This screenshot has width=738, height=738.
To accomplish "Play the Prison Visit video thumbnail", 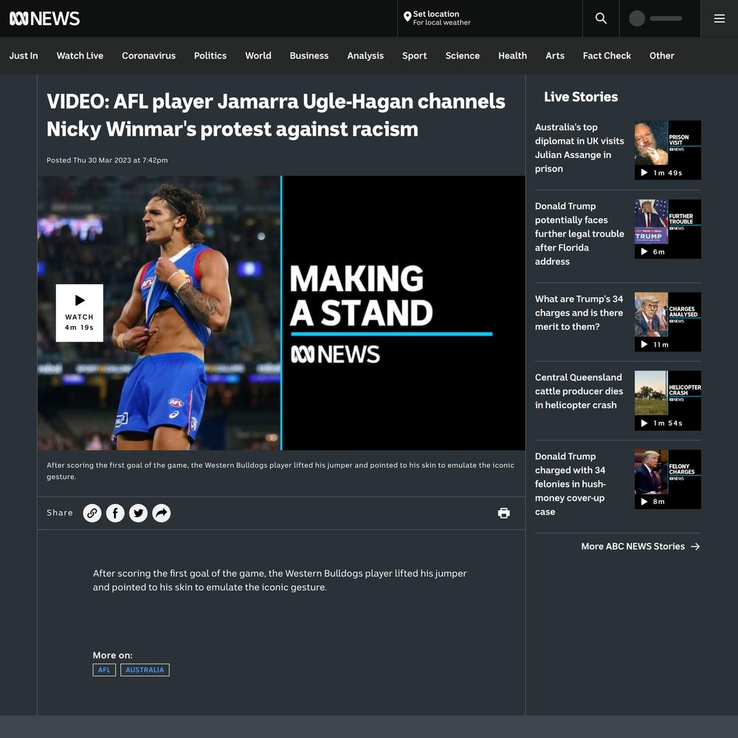I will 667,150.
